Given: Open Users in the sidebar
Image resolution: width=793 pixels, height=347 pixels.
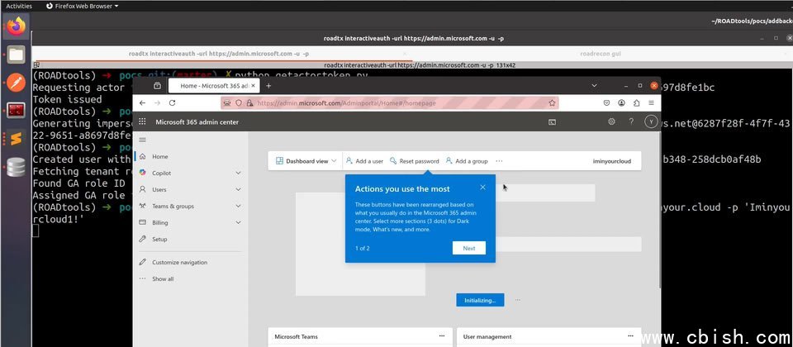Looking at the screenshot, I should 159,190.
